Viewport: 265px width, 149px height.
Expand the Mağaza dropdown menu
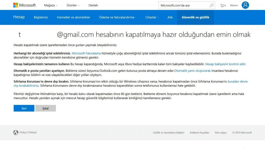(x=50, y=5)
